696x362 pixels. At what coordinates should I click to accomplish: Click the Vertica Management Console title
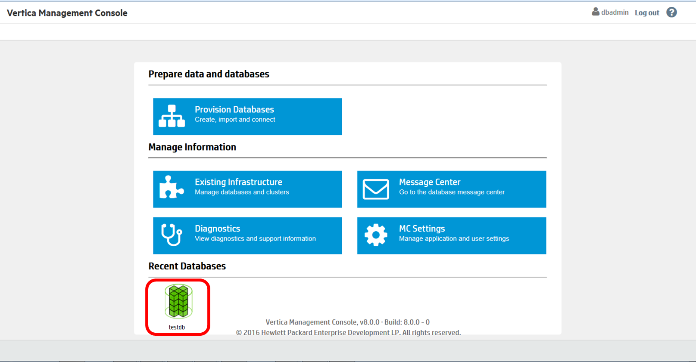pos(67,13)
